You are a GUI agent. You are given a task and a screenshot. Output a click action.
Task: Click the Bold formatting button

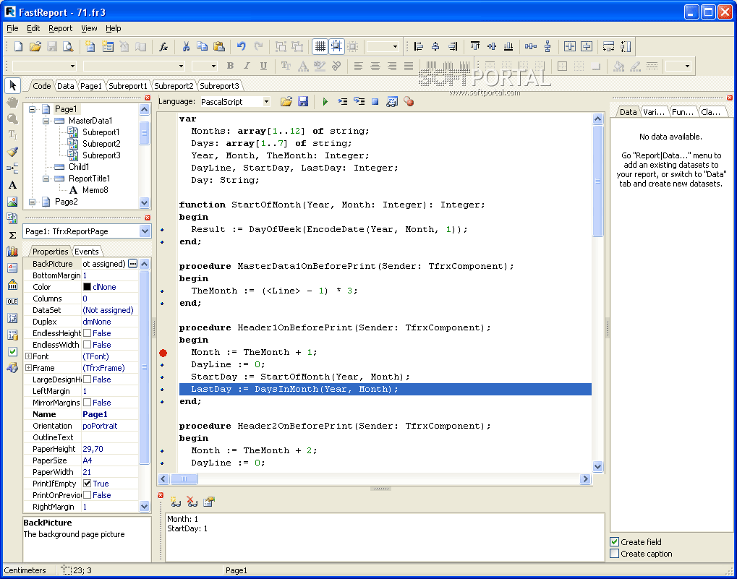tap(230, 66)
